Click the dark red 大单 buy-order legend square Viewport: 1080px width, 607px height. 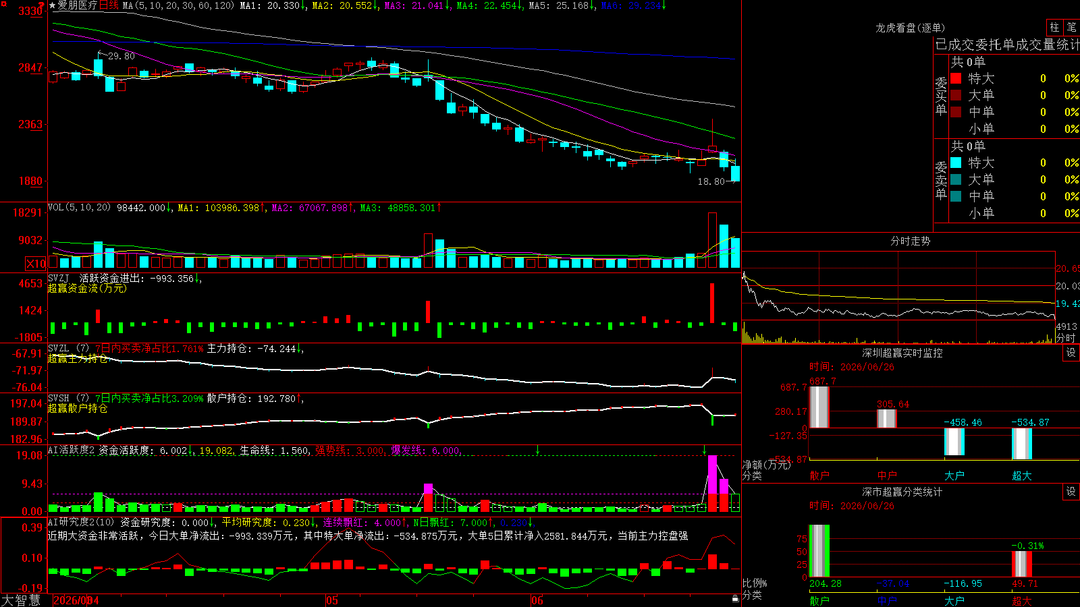[956, 95]
